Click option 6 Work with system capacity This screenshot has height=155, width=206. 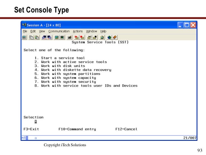[x=65, y=78]
